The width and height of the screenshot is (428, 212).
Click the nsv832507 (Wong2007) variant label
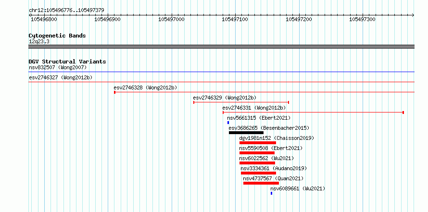point(58,67)
